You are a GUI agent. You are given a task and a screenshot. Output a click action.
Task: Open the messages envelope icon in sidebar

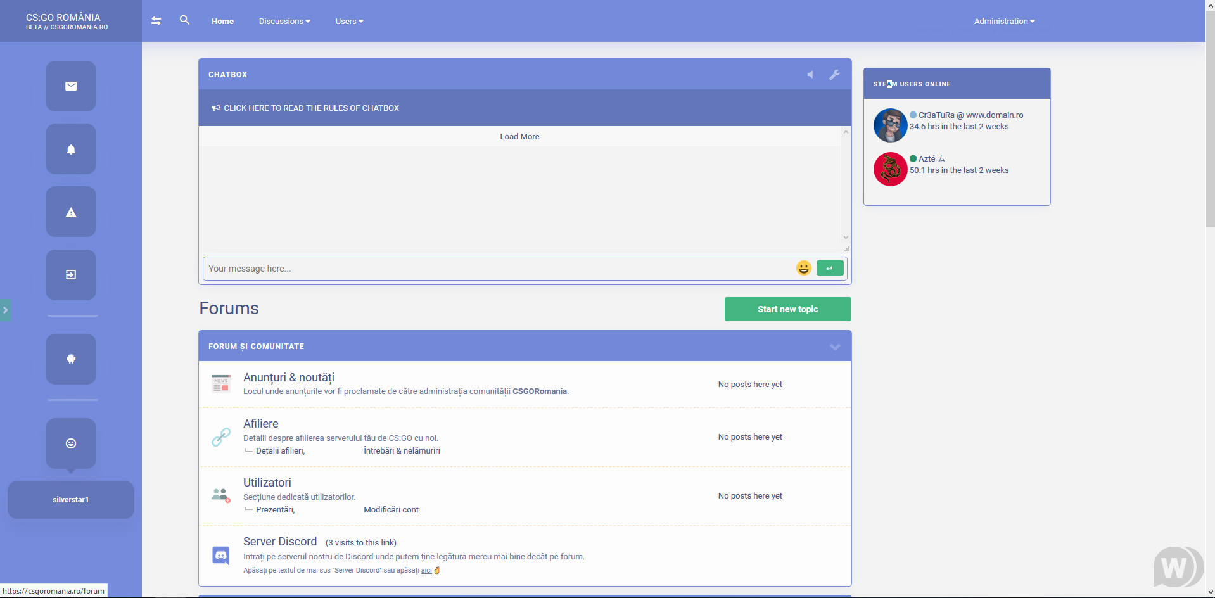point(71,86)
